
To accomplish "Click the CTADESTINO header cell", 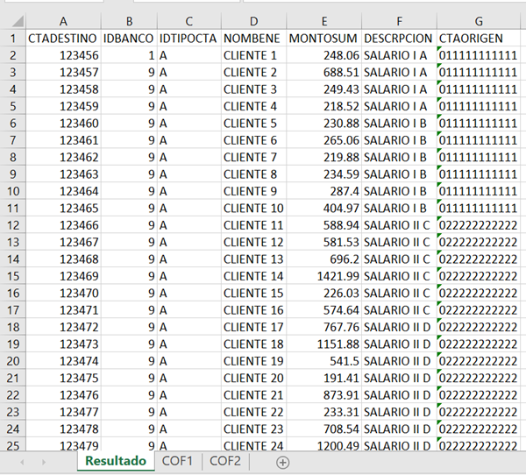I will point(62,39).
